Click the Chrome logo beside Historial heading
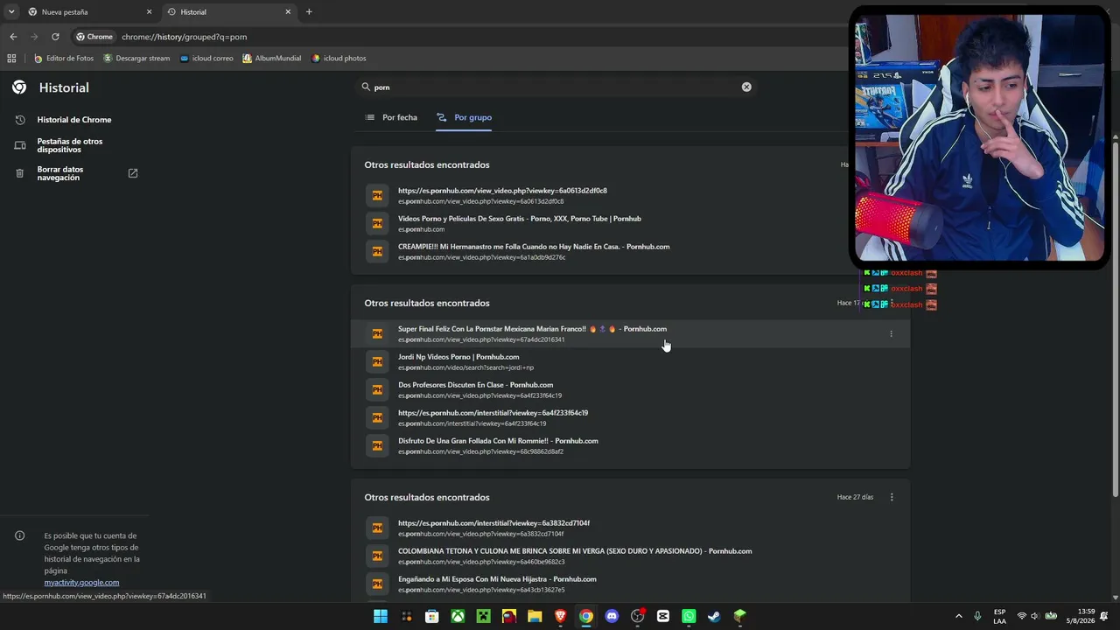This screenshot has height=630, width=1120. [x=19, y=87]
